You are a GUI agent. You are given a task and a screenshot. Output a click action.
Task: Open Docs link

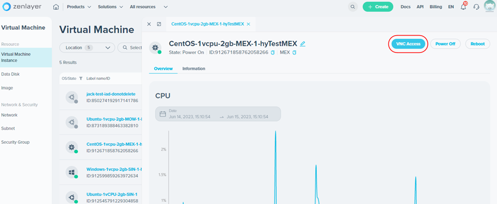pos(405,7)
